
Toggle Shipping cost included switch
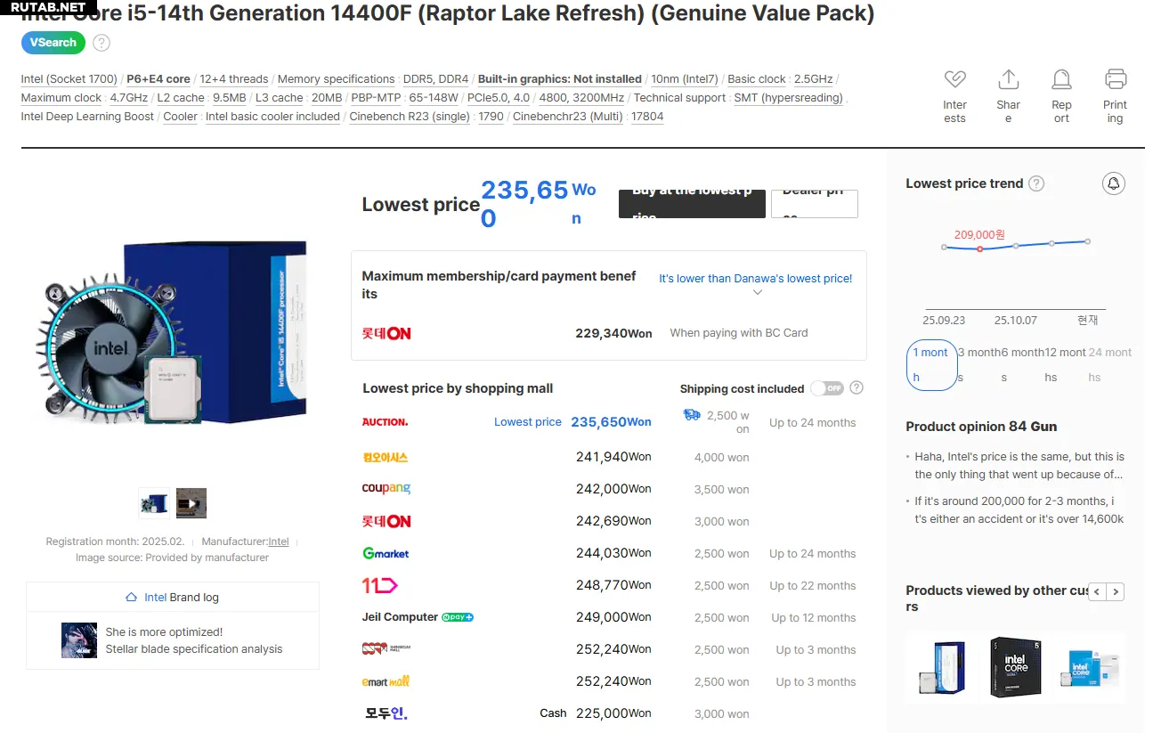(826, 388)
